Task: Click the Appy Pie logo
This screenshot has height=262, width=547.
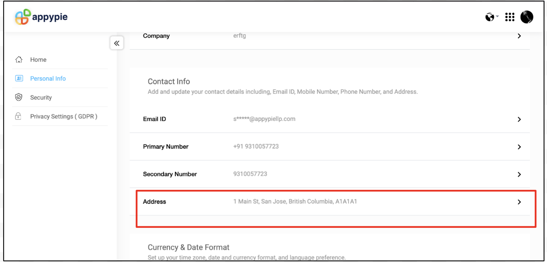Action: tap(41, 17)
